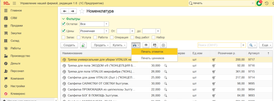This screenshot has width=274, height=101.
Task: Select Печать ценников menu item
Action: 154,58
